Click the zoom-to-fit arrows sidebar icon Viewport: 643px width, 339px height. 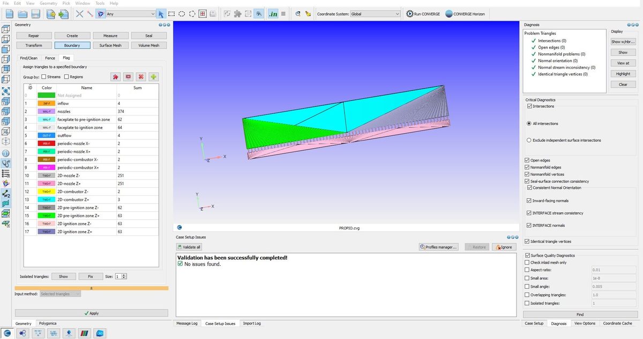pos(6,91)
